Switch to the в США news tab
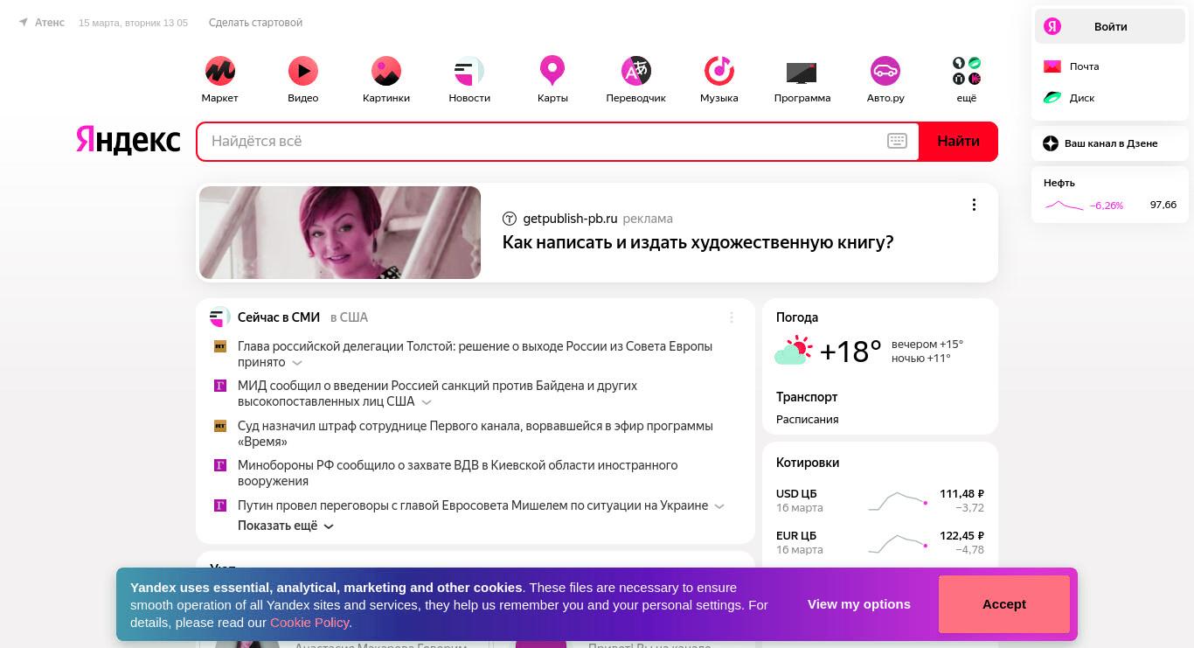 click(349, 317)
